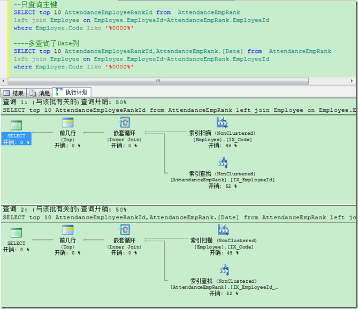
Task: Click the 前几行 (Top) label in query 2
Action: 67,243
